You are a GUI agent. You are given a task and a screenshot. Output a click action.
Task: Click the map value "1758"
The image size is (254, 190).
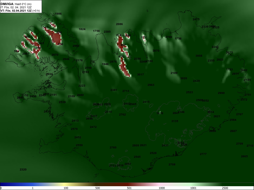(x=96, y=31)
